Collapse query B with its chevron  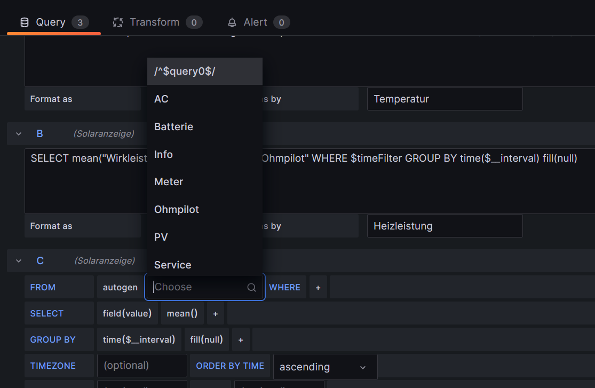click(19, 133)
